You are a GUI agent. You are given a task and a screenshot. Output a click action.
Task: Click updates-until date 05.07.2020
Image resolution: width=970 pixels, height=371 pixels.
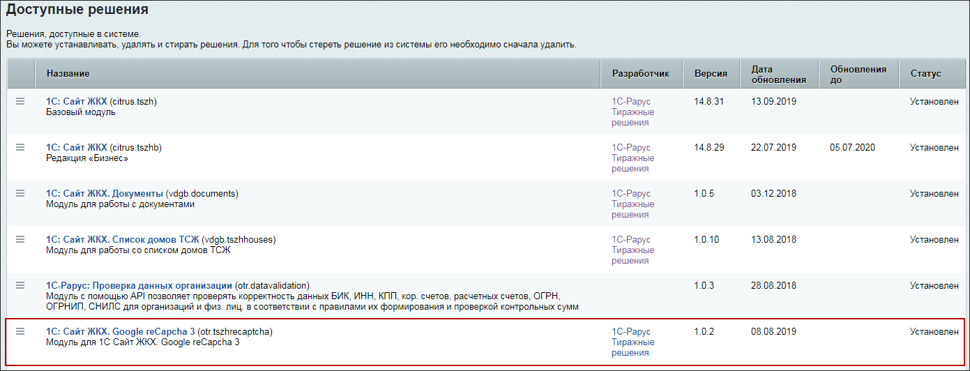[x=853, y=147]
